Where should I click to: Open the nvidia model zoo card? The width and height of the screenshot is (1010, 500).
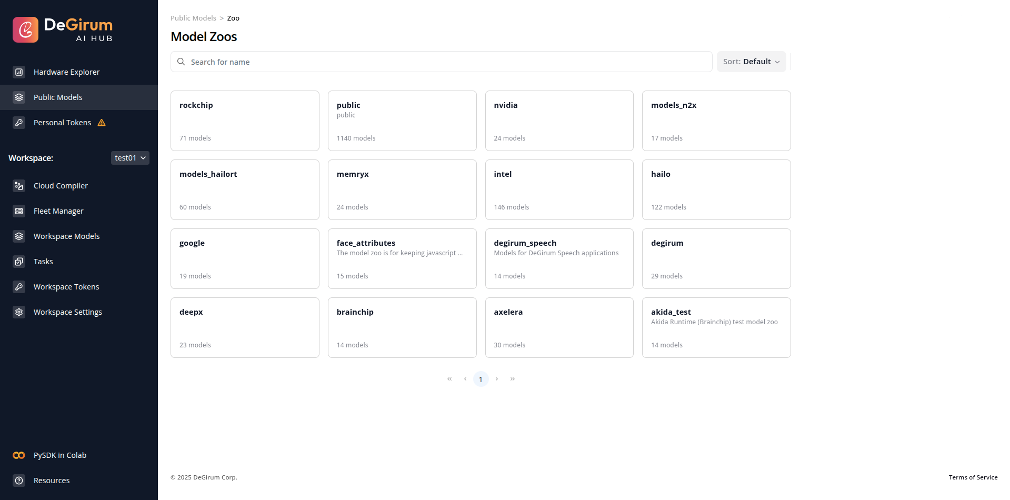(x=559, y=121)
